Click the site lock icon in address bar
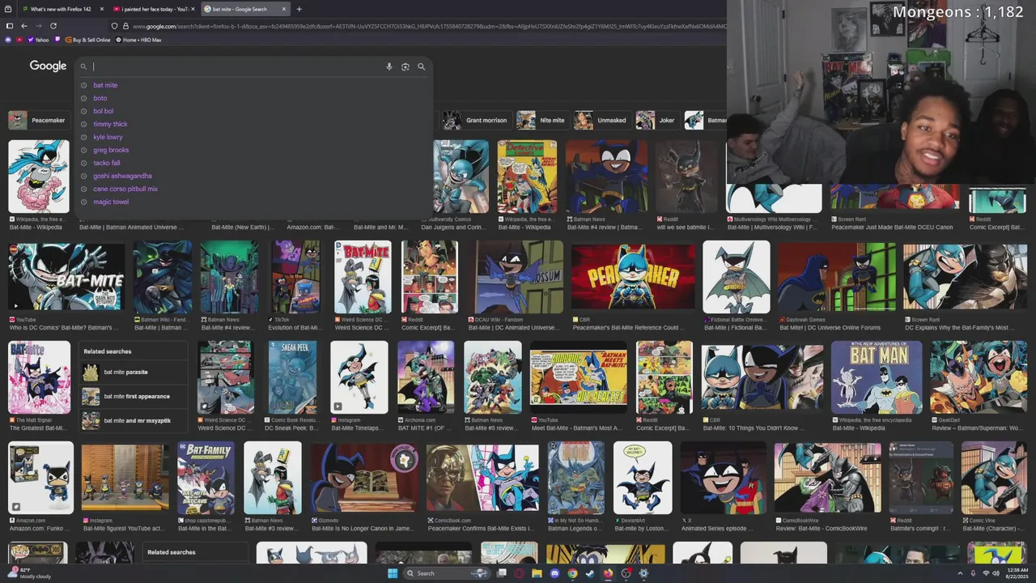The image size is (1036, 583). click(125, 26)
